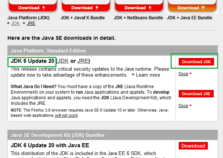The image size is (223, 158).
Task: Open the JDK link under Java Platform (JDK)
Action: point(15,23)
